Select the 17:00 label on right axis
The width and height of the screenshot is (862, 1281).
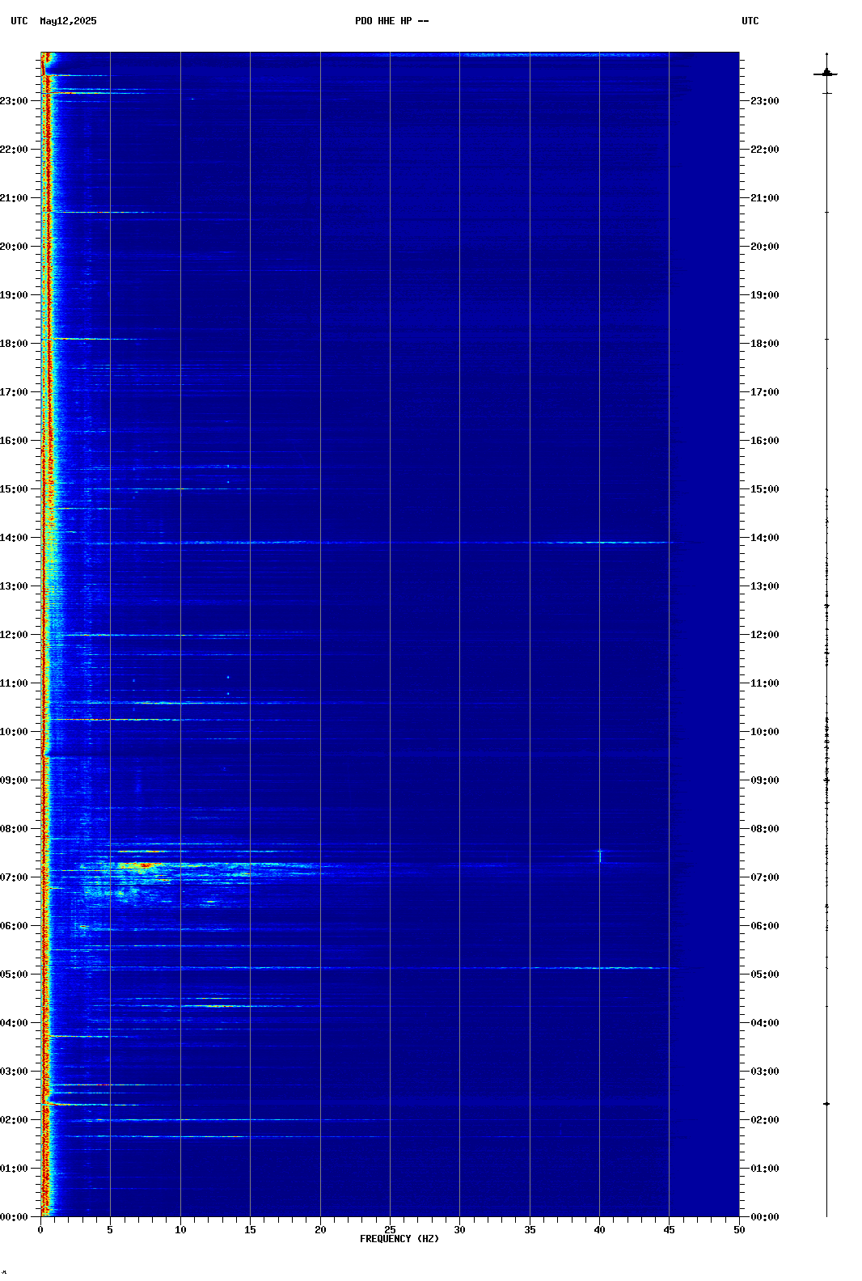coord(765,392)
